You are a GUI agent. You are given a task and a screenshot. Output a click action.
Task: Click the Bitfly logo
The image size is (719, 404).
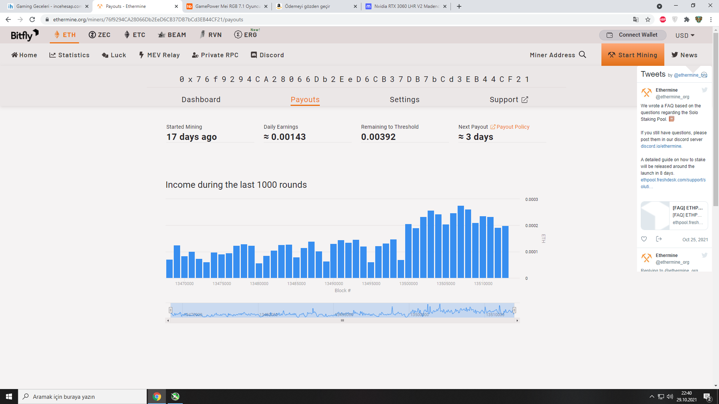coord(24,35)
